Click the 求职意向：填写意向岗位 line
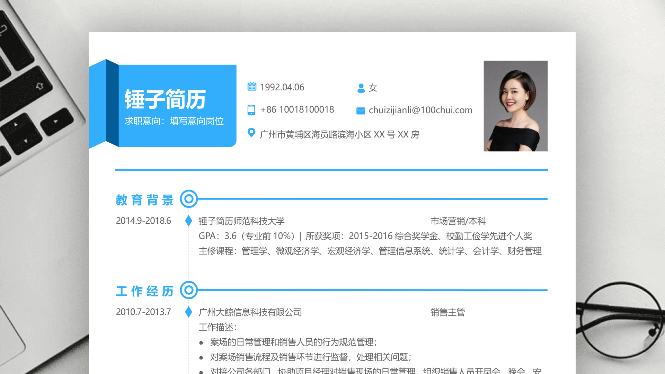The height and width of the screenshot is (374, 665). point(174,121)
